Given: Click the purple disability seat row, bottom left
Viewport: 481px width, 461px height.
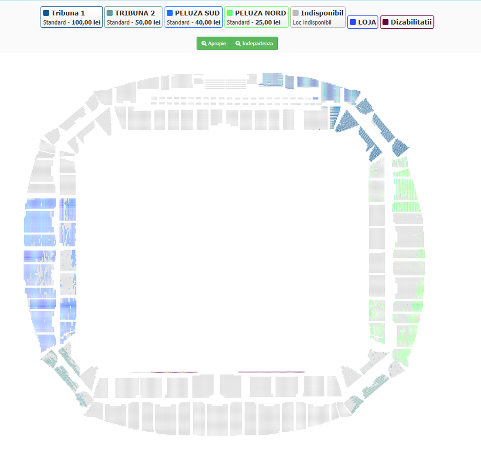Looking at the screenshot, I should click(174, 372).
